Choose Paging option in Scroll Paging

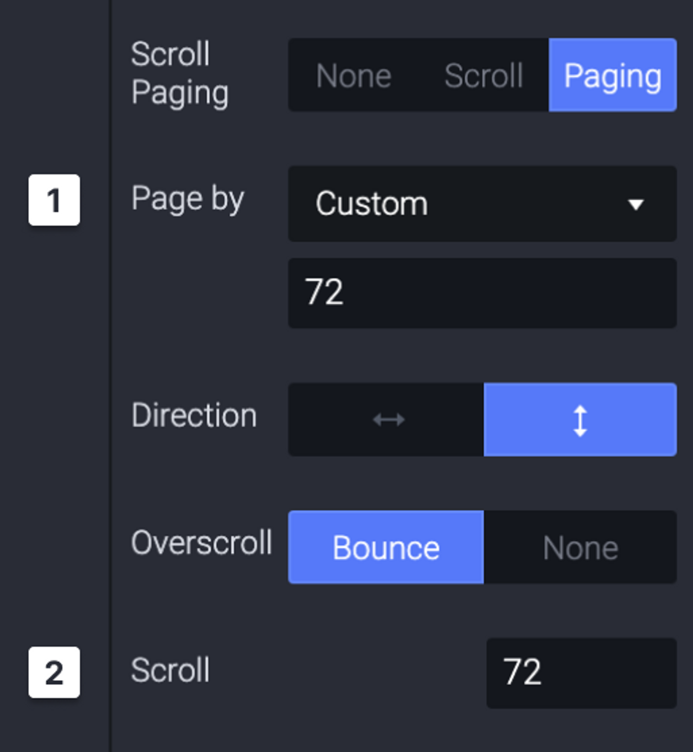(x=613, y=75)
